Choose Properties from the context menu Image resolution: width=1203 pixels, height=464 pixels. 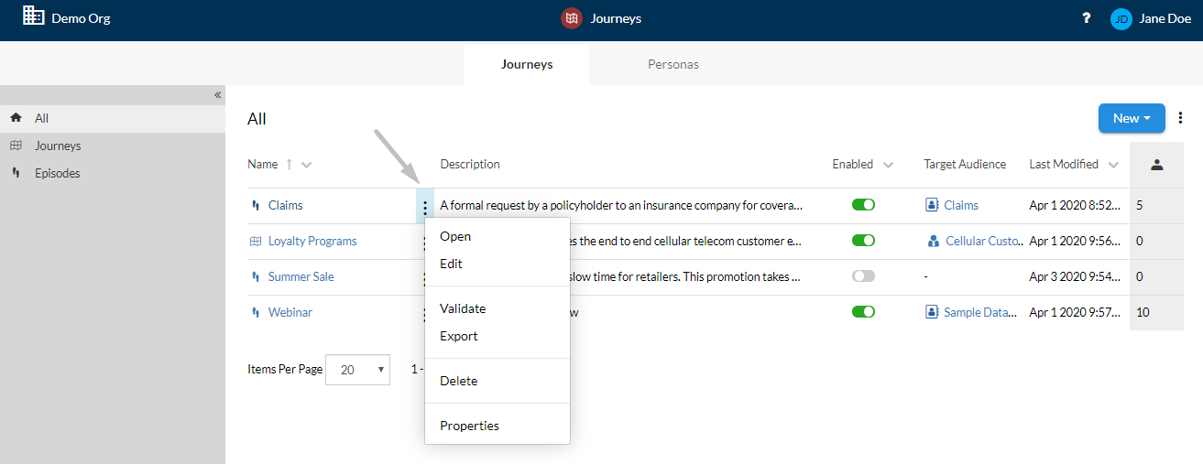click(498, 426)
